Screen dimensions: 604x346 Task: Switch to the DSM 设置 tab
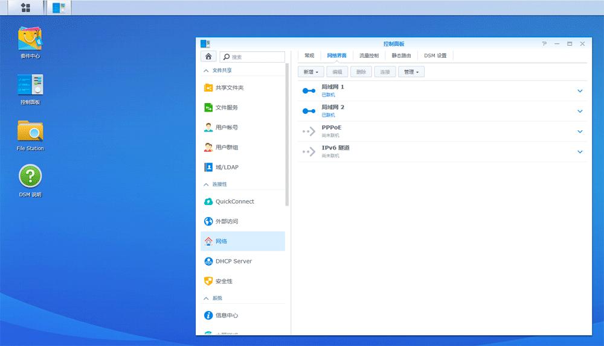click(x=435, y=55)
